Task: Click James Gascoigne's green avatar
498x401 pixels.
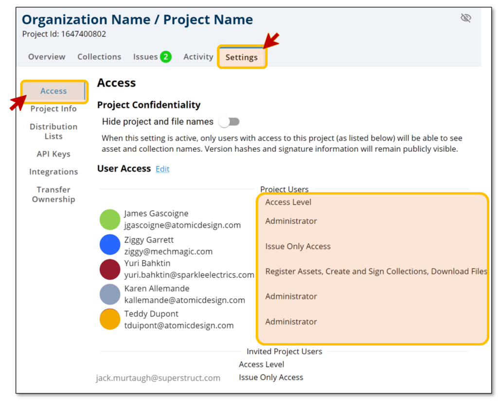Action: 110,219
